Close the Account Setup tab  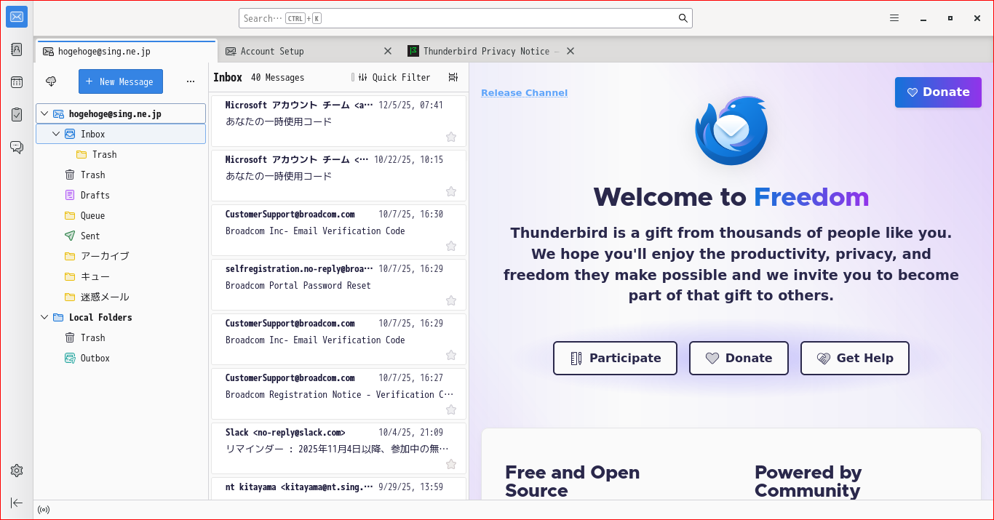388,51
